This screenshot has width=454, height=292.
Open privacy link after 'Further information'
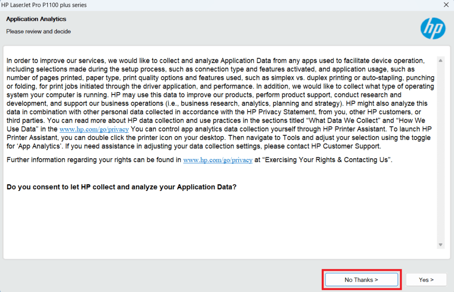click(218, 160)
